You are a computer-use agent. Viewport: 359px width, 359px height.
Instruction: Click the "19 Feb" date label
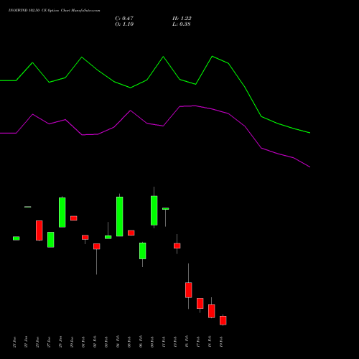coord(222,342)
